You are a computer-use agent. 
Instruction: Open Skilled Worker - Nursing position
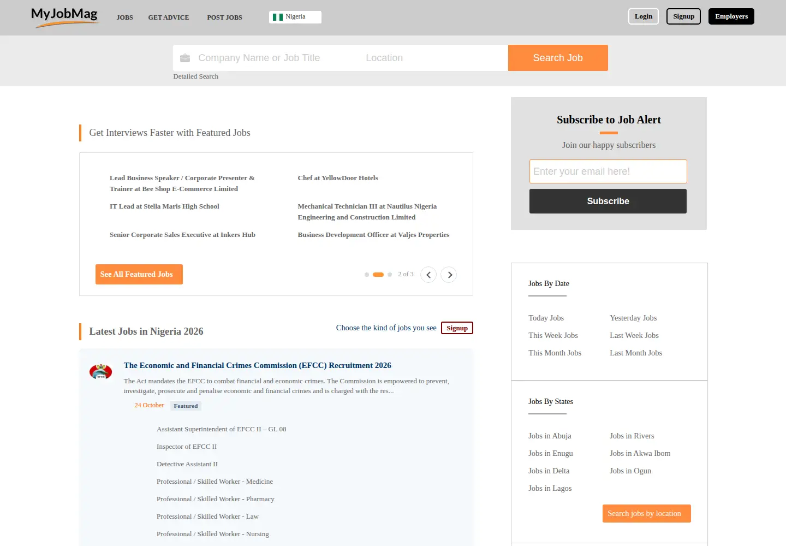pyautogui.click(x=213, y=534)
